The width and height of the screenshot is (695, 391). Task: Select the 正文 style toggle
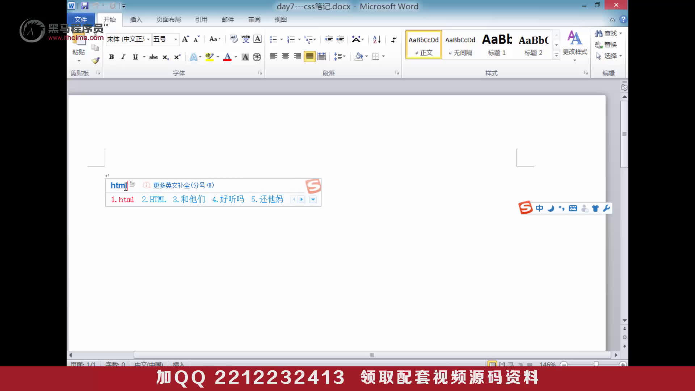coord(424,45)
